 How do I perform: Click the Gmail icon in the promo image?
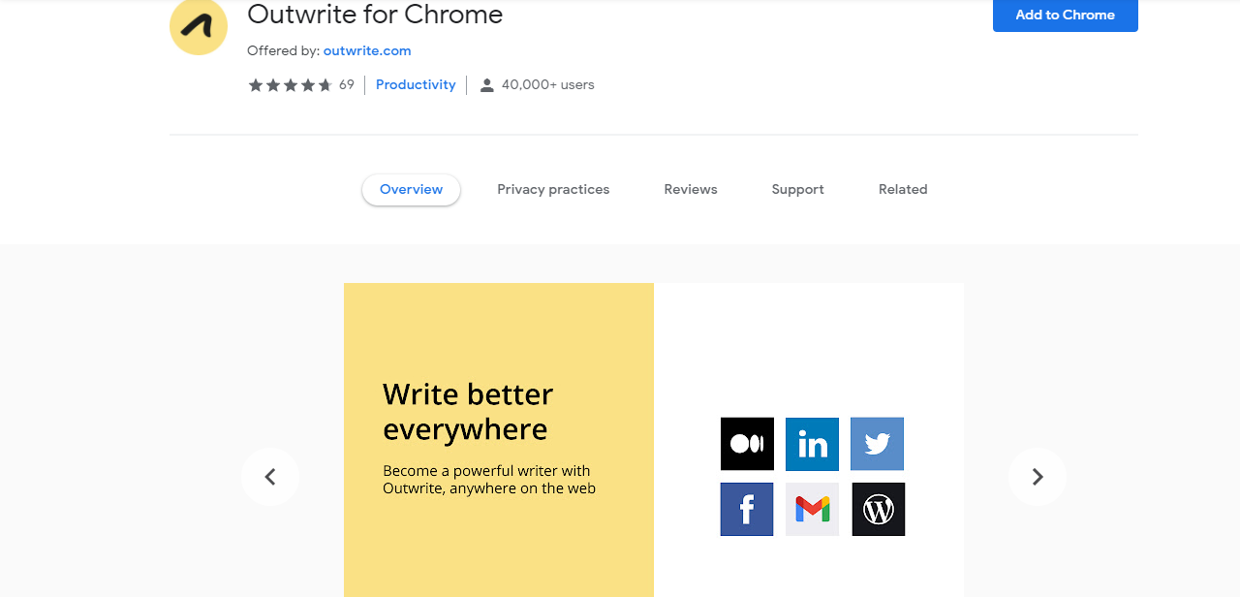(x=812, y=509)
